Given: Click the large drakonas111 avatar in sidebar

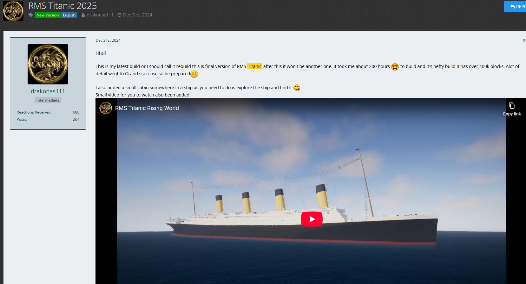Looking at the screenshot, I should pos(48,64).
